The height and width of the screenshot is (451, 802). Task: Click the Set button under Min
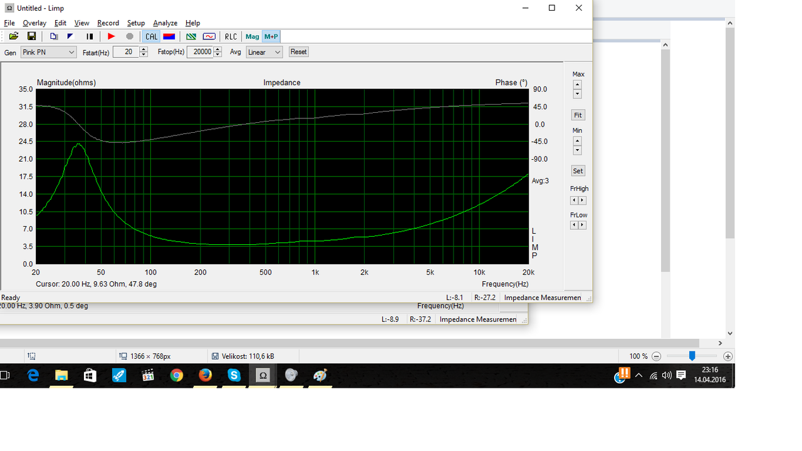pyautogui.click(x=578, y=171)
